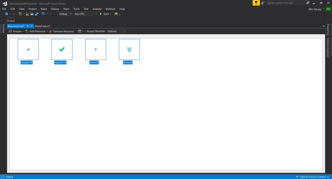Open the Debug configuration dropdown
This screenshot has width=332, height=179.
click(65, 14)
